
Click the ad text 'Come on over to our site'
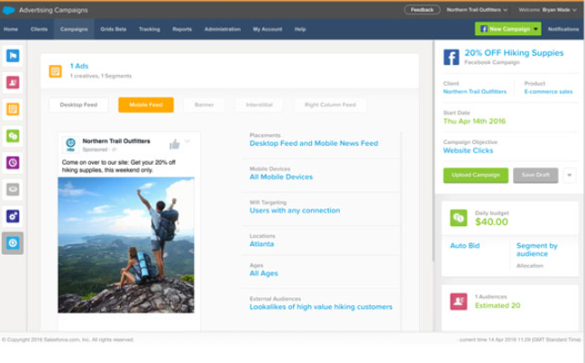point(119,167)
